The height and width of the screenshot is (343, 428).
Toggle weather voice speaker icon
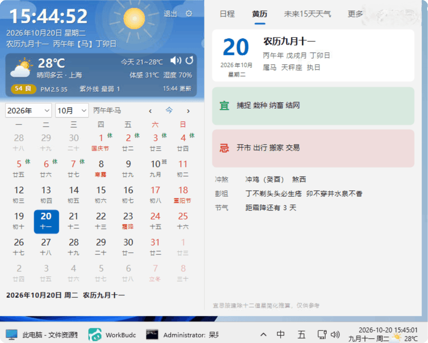click(x=176, y=60)
